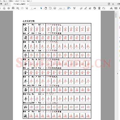Click the cloud upload icon
Image resolution: width=120 pixels, height=120 pixels.
click(9, 8)
